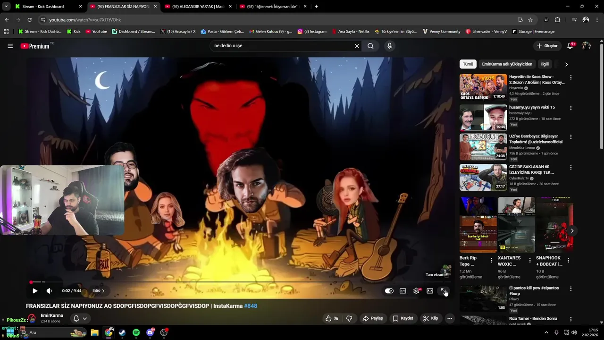Mute the video volume speaker icon
Viewport: 604px width, 340px height.
(x=49, y=291)
